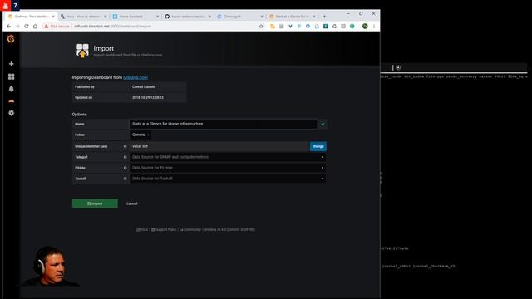Open the Alerting bell icon in sidebar

11,89
